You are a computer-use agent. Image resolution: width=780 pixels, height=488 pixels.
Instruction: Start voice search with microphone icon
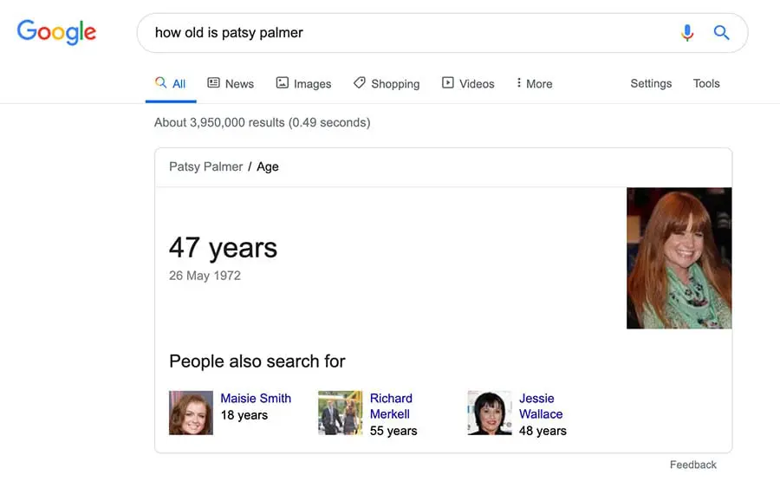click(687, 33)
